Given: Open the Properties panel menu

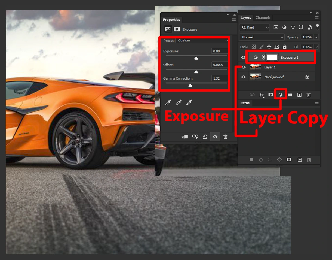Looking at the screenshot, I should (234, 20).
